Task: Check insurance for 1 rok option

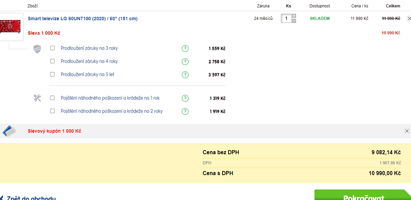Action: tap(52, 98)
